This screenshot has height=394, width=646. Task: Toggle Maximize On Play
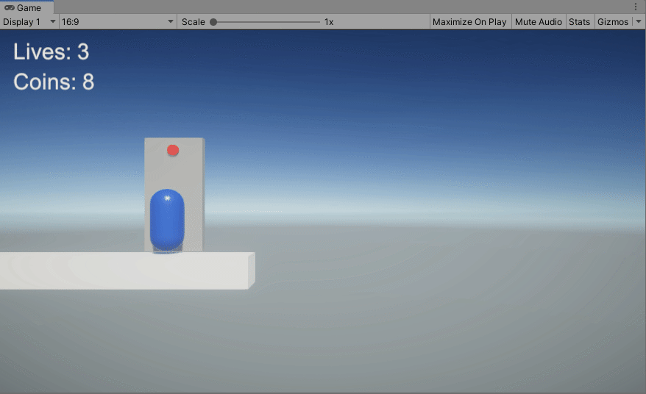pos(469,22)
